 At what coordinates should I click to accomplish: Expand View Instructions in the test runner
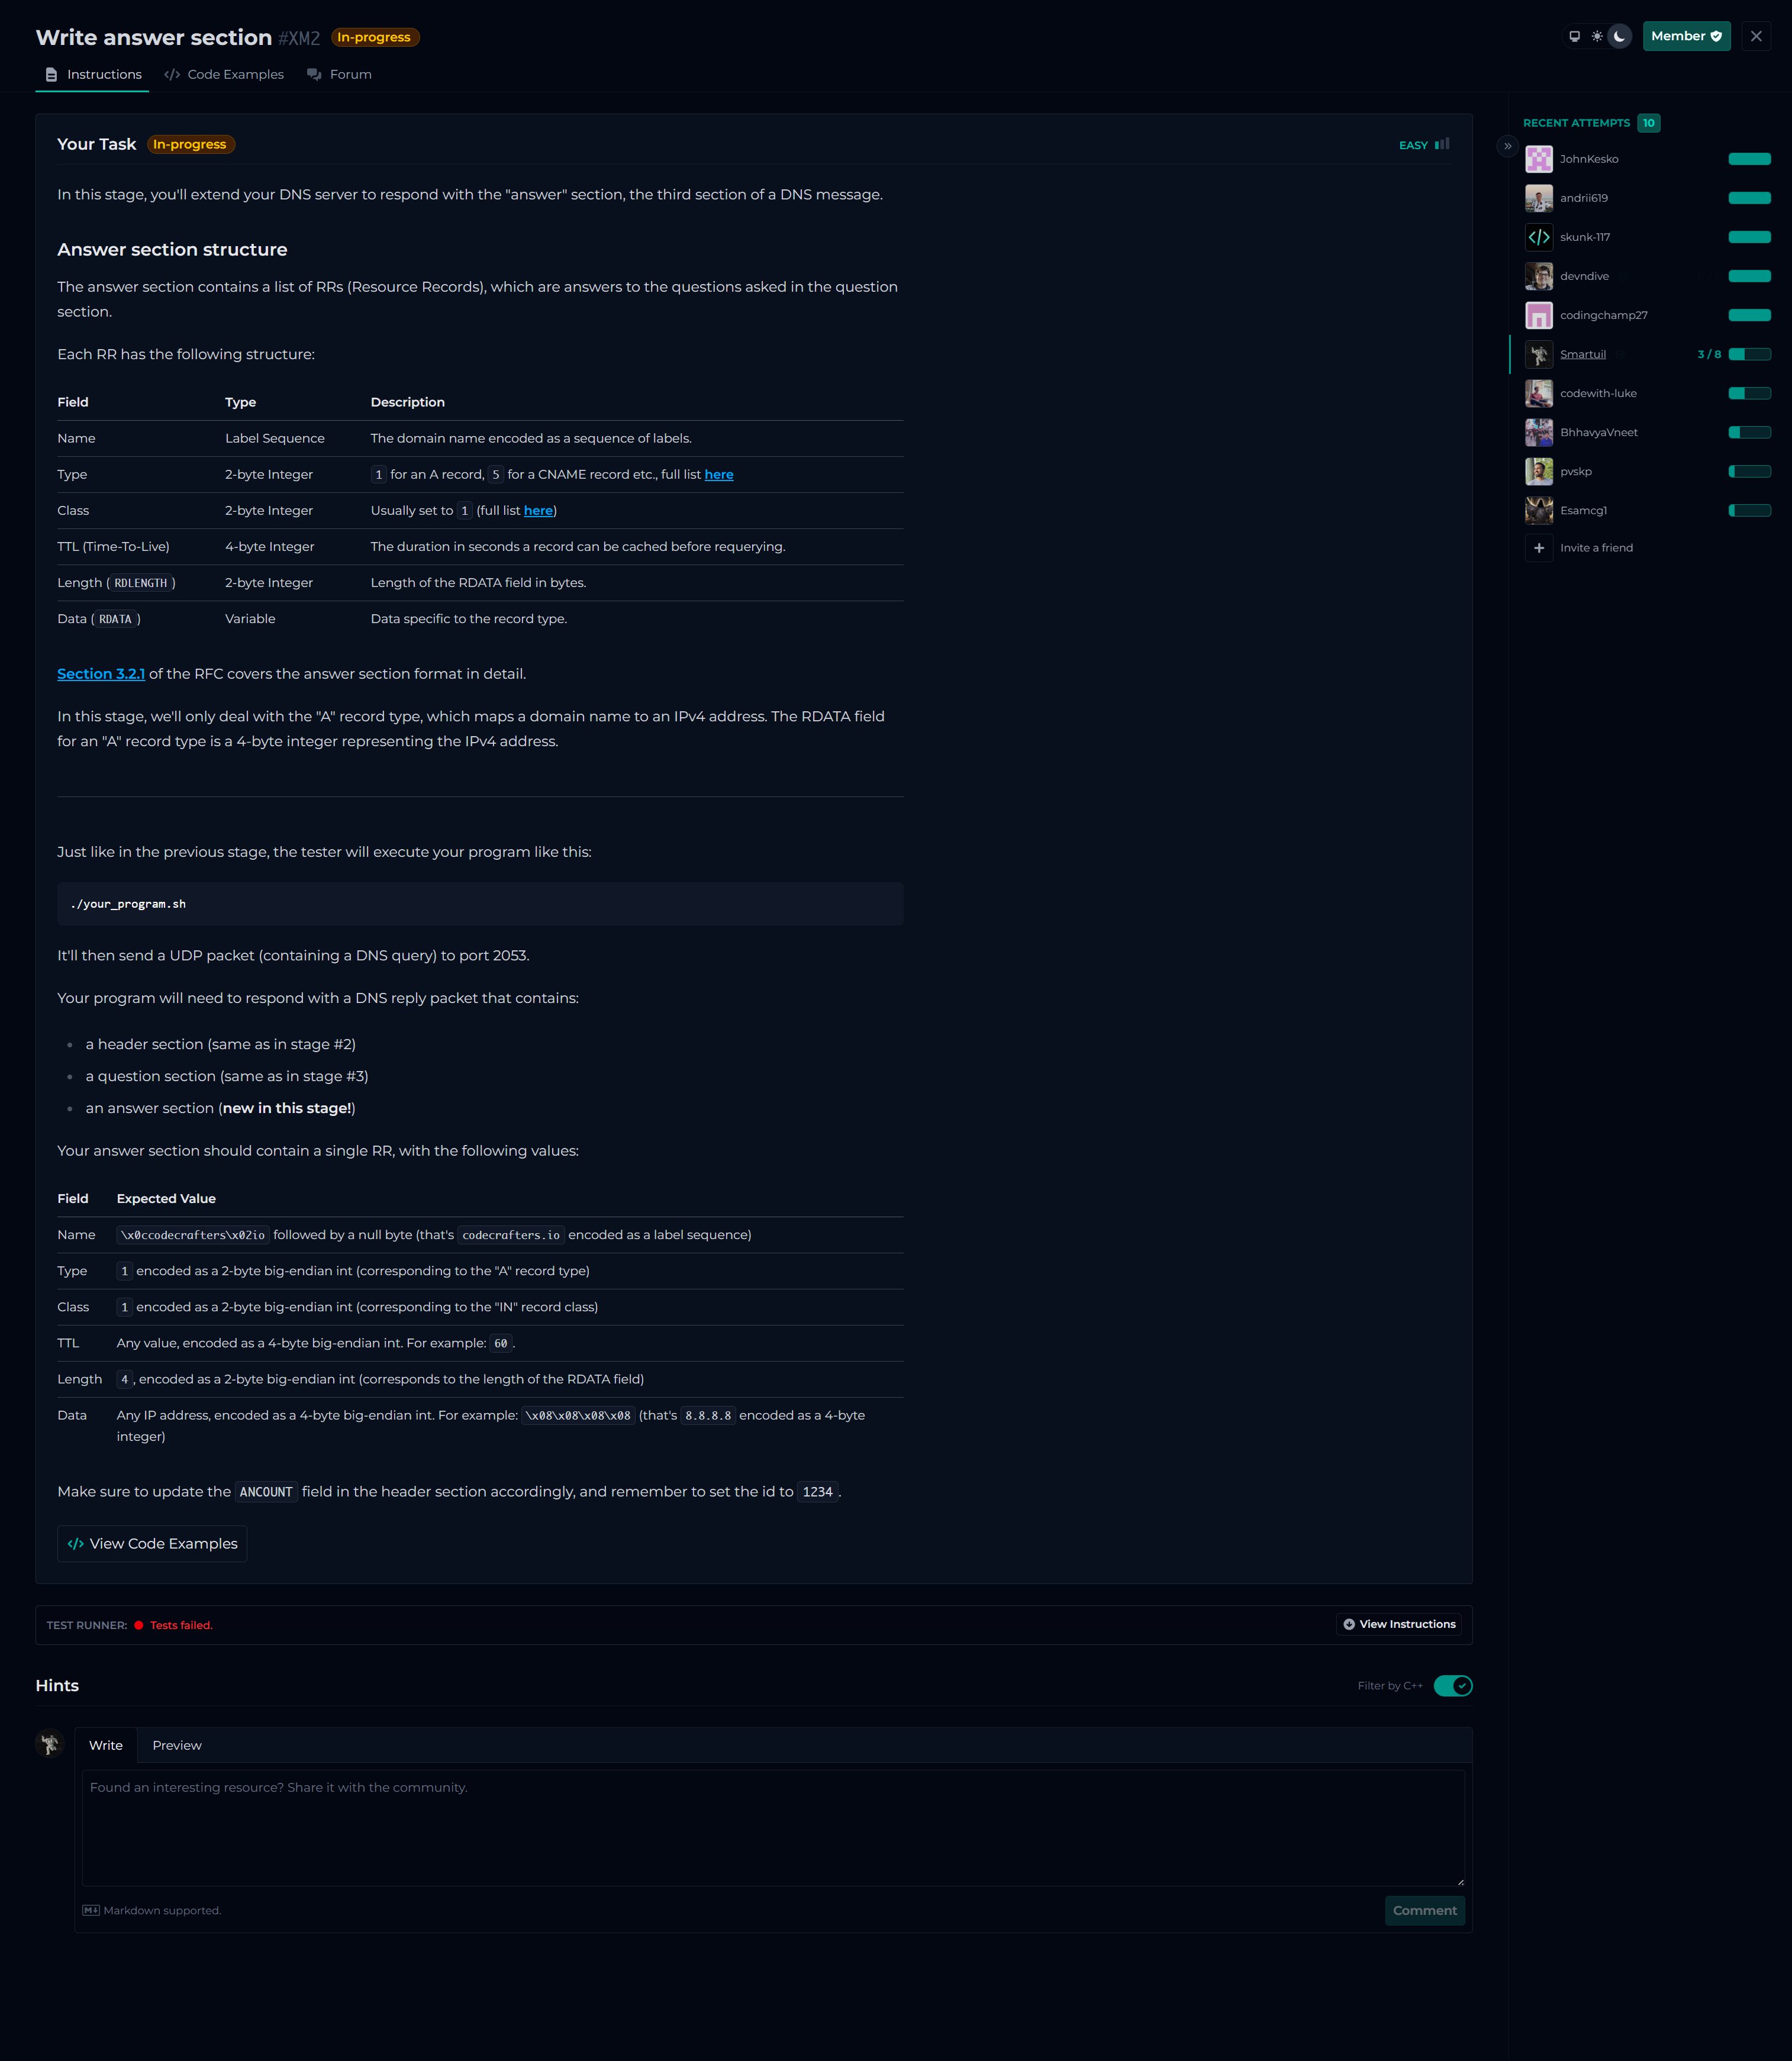(x=1398, y=1624)
